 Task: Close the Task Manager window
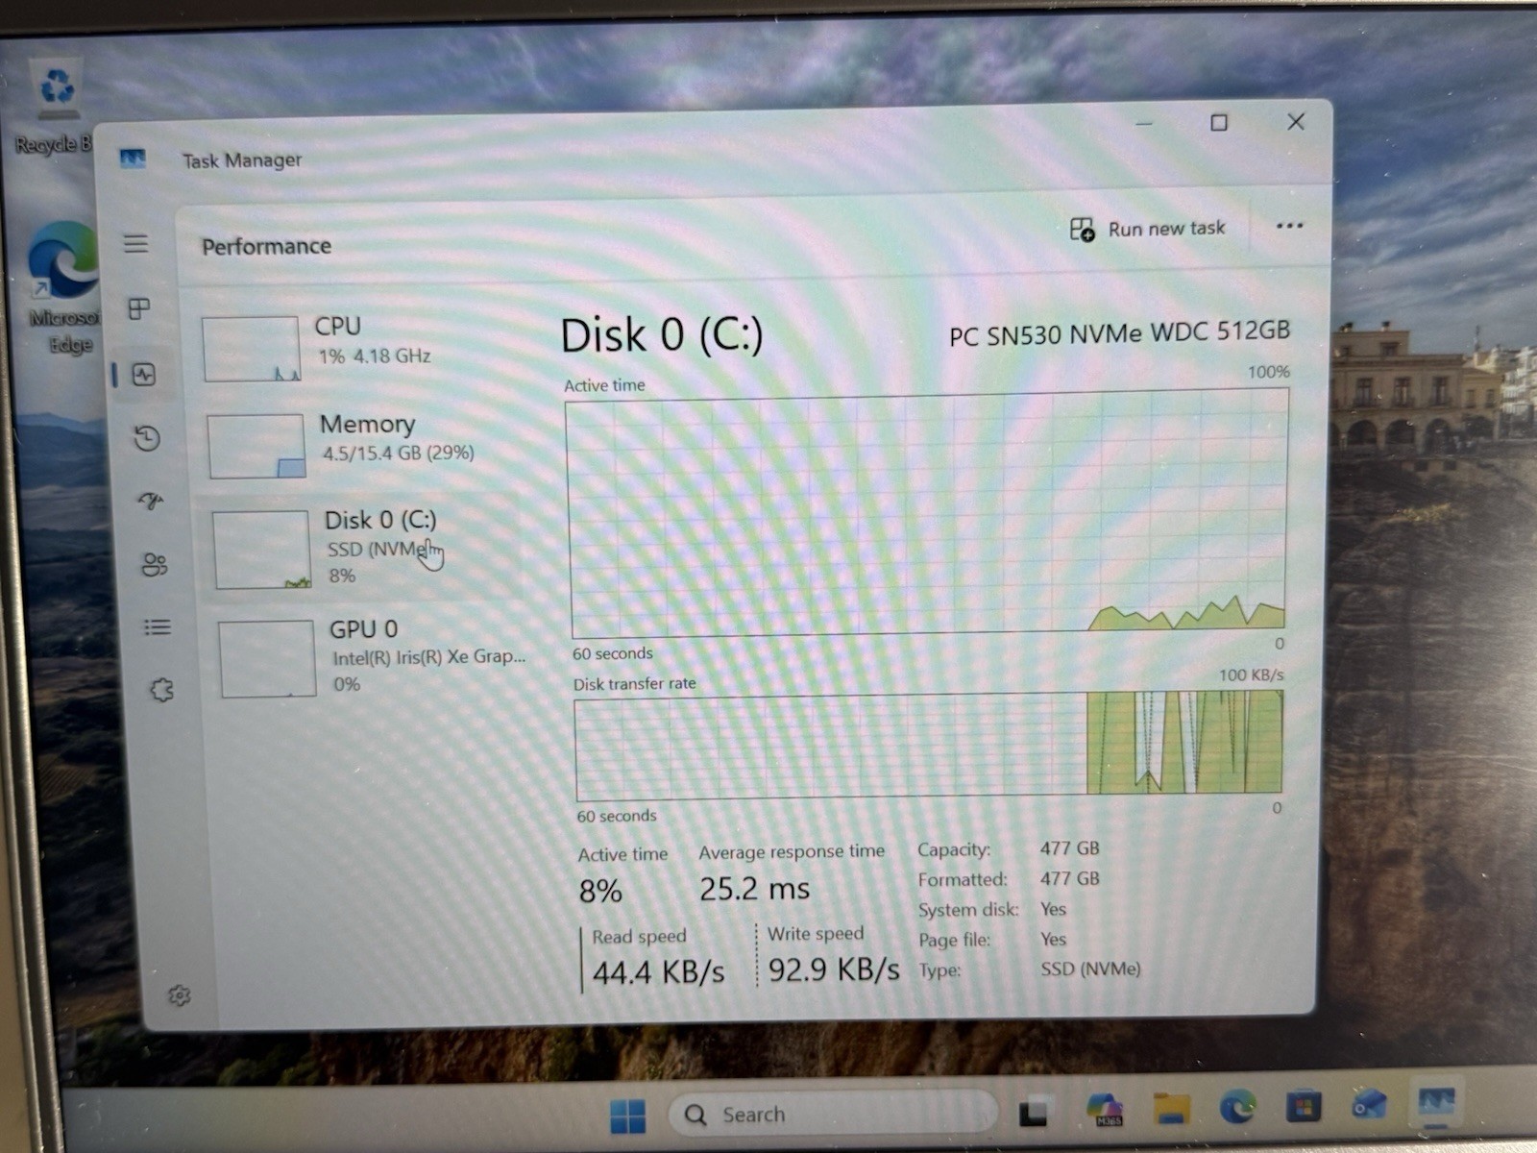point(1296,121)
